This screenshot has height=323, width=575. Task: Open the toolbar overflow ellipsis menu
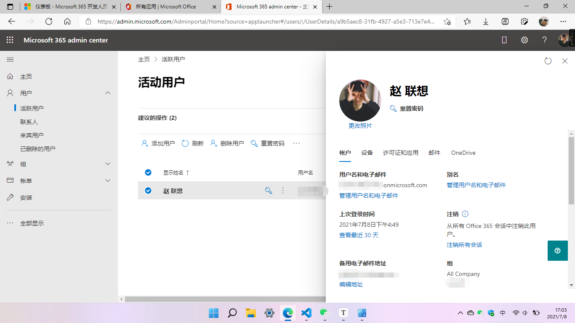click(296, 143)
